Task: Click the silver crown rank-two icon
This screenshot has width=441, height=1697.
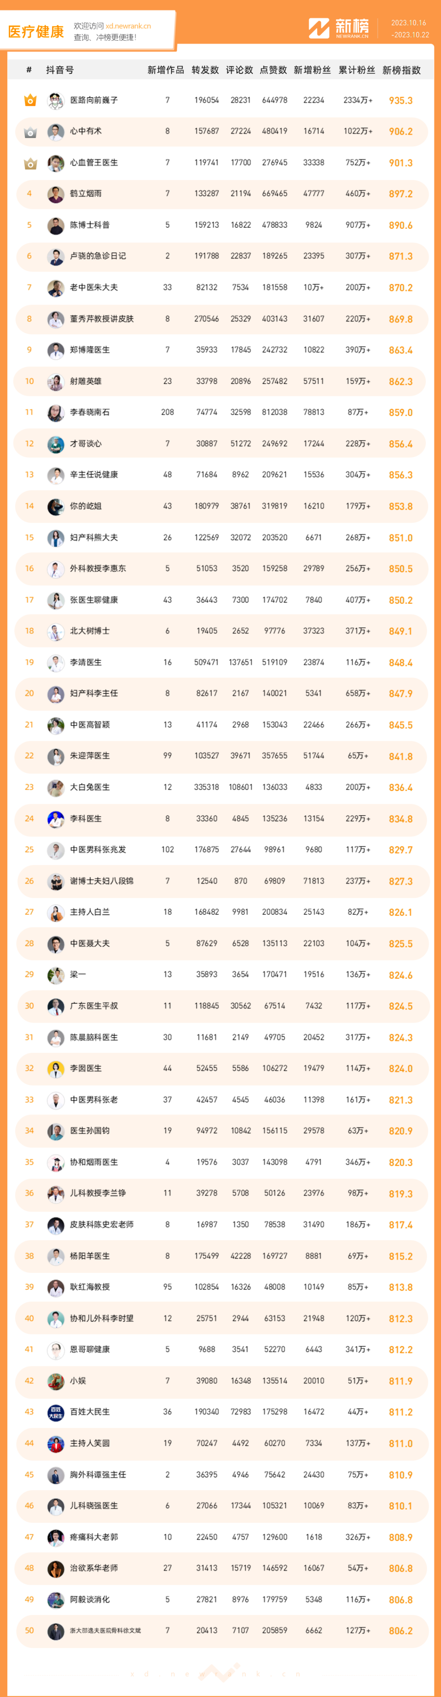Action: pyautogui.click(x=30, y=132)
